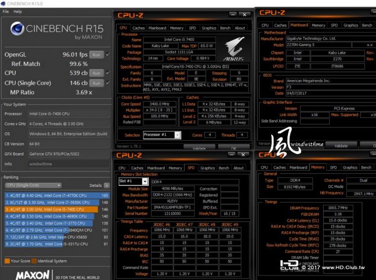
Task: Minimize the top-left CPU-Z window
Action: coord(233,14)
